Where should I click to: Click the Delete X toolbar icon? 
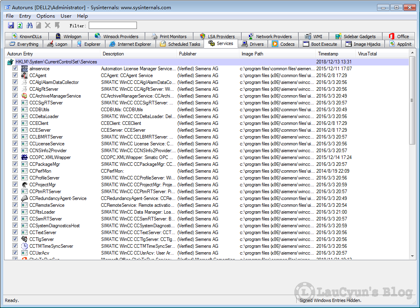(48, 25)
